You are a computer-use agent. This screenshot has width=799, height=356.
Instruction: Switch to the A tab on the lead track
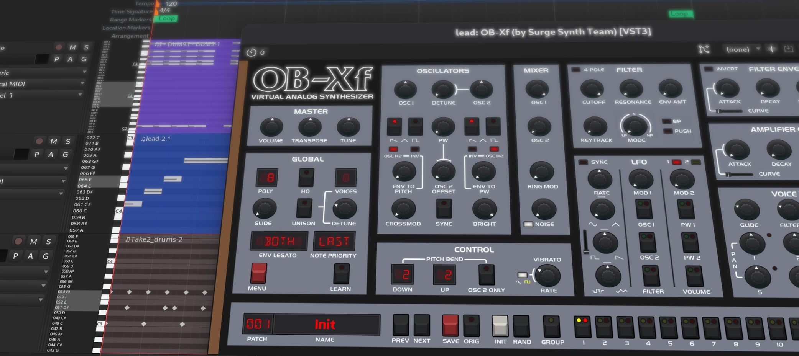point(51,155)
